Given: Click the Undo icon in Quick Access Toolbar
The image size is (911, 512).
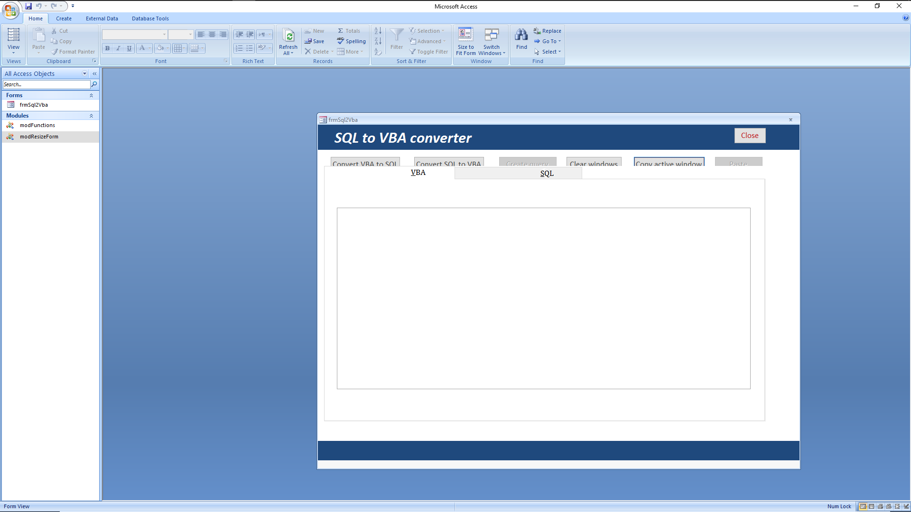Looking at the screenshot, I should [39, 6].
